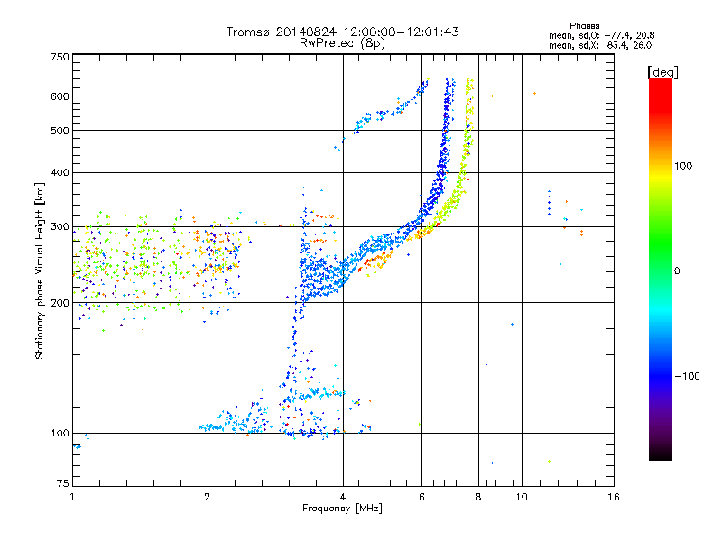
Task: Click the '500' y-axis tick label
Action: (x=60, y=131)
